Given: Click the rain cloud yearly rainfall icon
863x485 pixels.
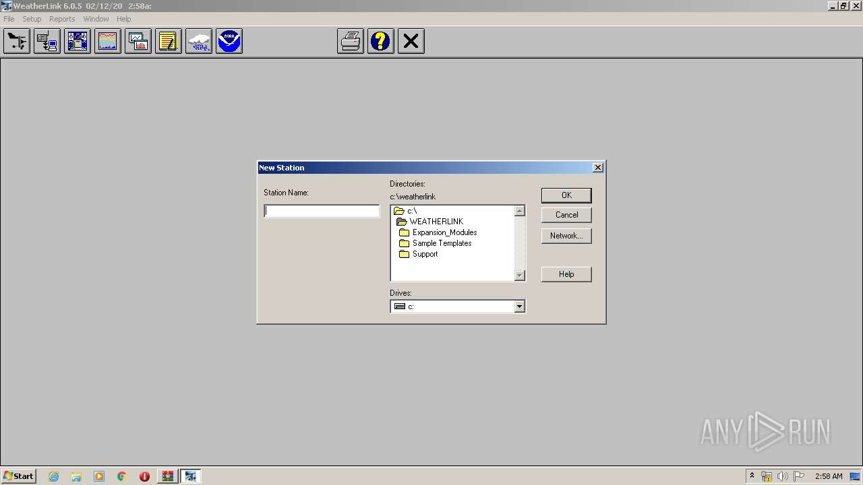Looking at the screenshot, I should [199, 41].
